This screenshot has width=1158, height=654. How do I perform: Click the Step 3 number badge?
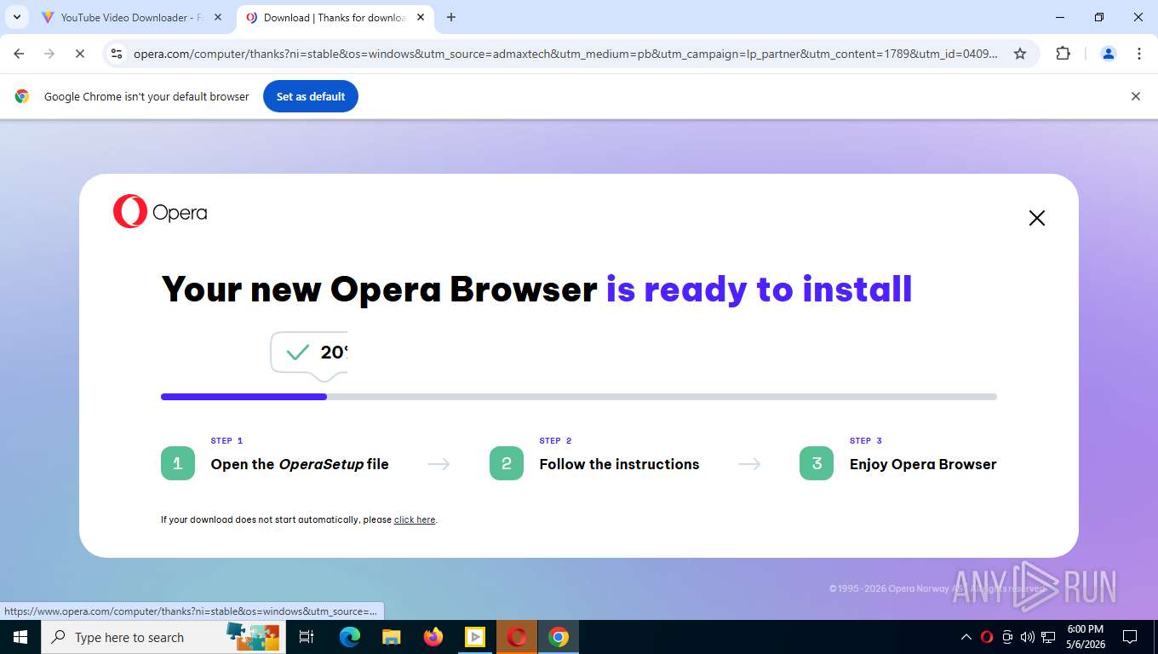(817, 463)
